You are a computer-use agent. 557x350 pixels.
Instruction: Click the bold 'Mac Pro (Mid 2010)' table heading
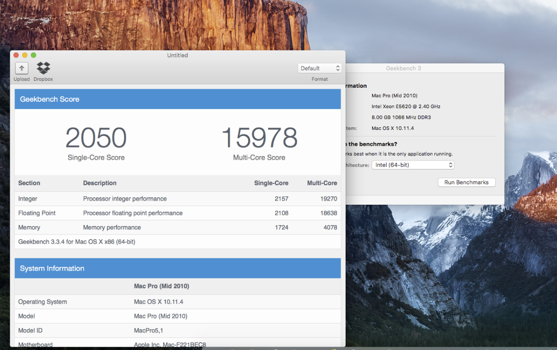(x=162, y=286)
